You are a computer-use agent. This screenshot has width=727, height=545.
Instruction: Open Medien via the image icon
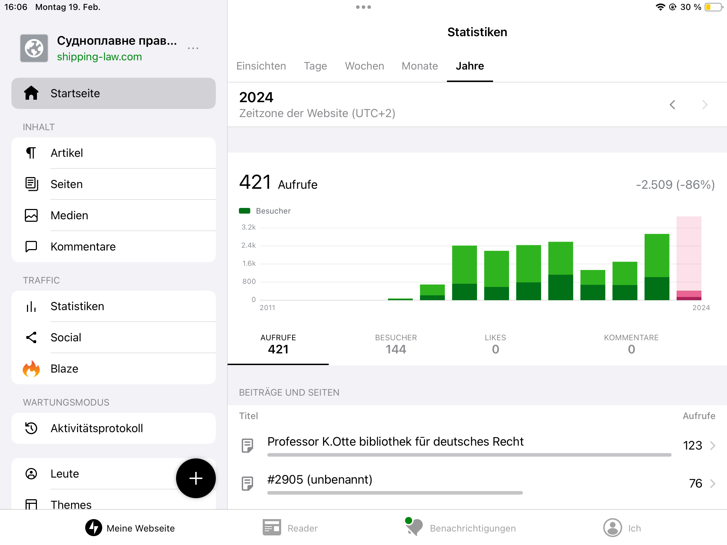pyautogui.click(x=31, y=215)
